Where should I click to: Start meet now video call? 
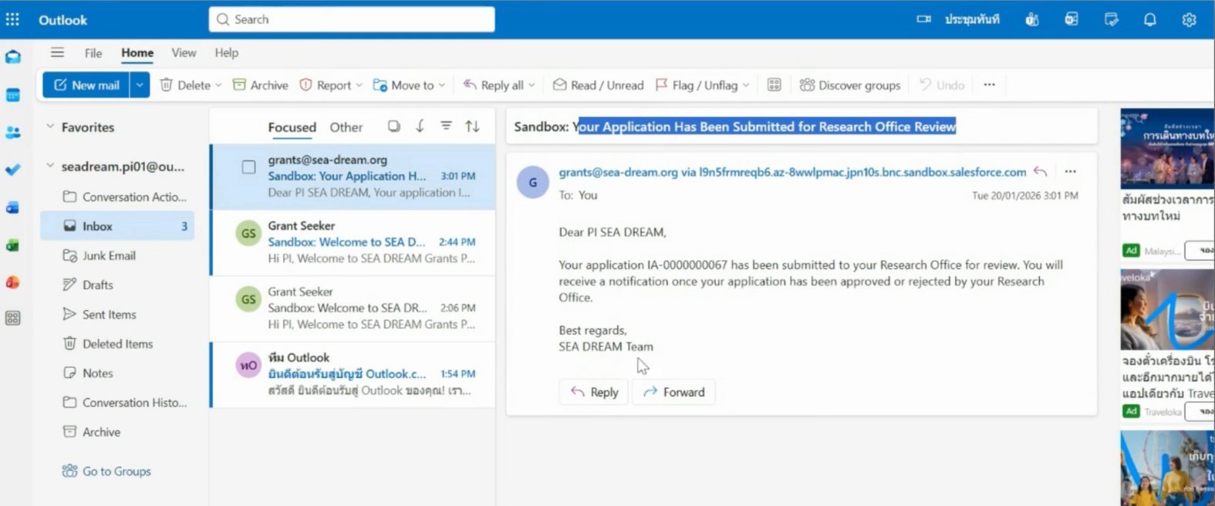957,19
